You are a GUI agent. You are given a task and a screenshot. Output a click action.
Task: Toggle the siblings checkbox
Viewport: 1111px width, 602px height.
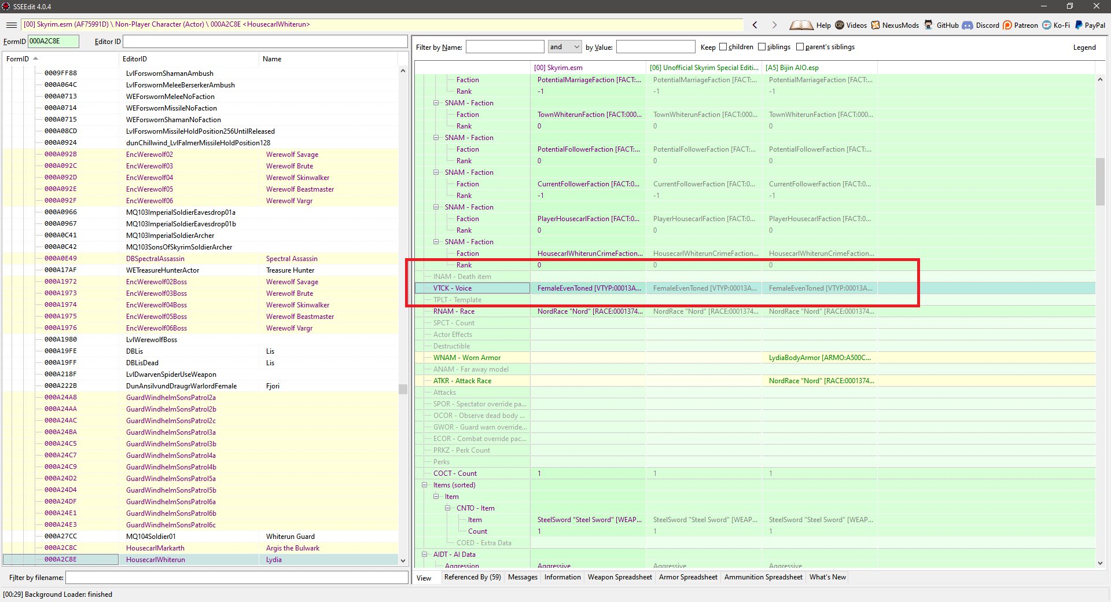761,47
